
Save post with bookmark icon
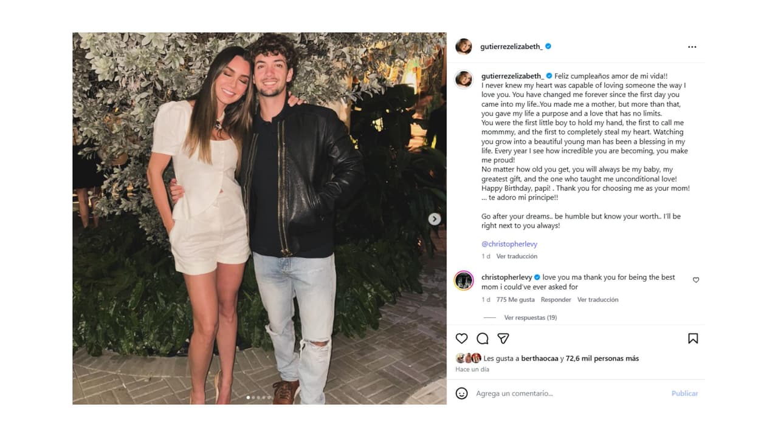(x=693, y=339)
